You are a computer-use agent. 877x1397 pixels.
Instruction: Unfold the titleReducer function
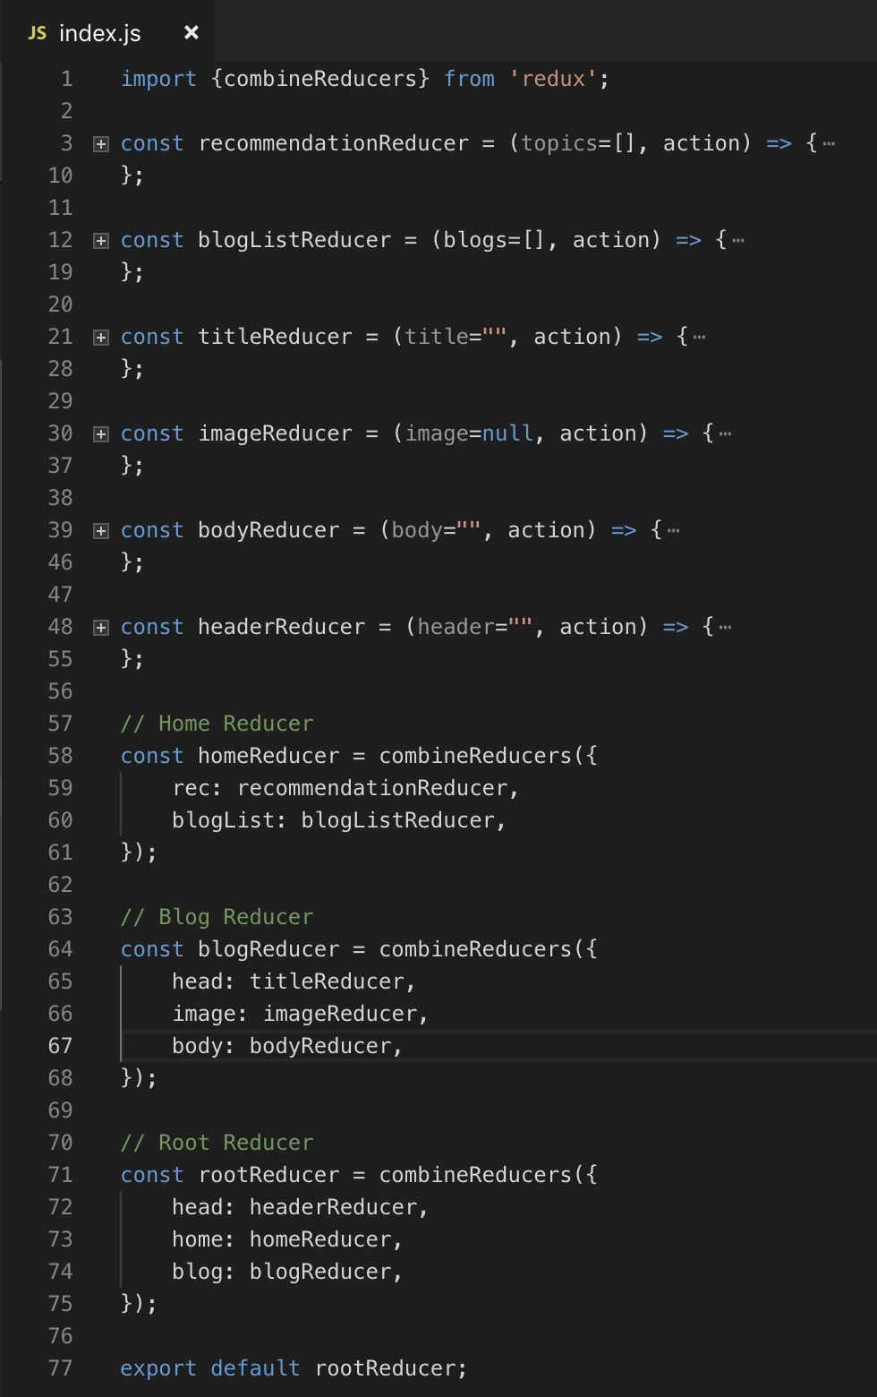click(101, 338)
